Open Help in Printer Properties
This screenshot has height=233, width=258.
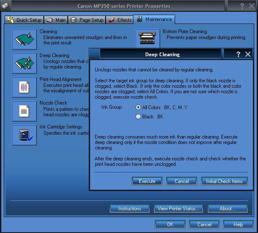pyautogui.click(x=238, y=224)
